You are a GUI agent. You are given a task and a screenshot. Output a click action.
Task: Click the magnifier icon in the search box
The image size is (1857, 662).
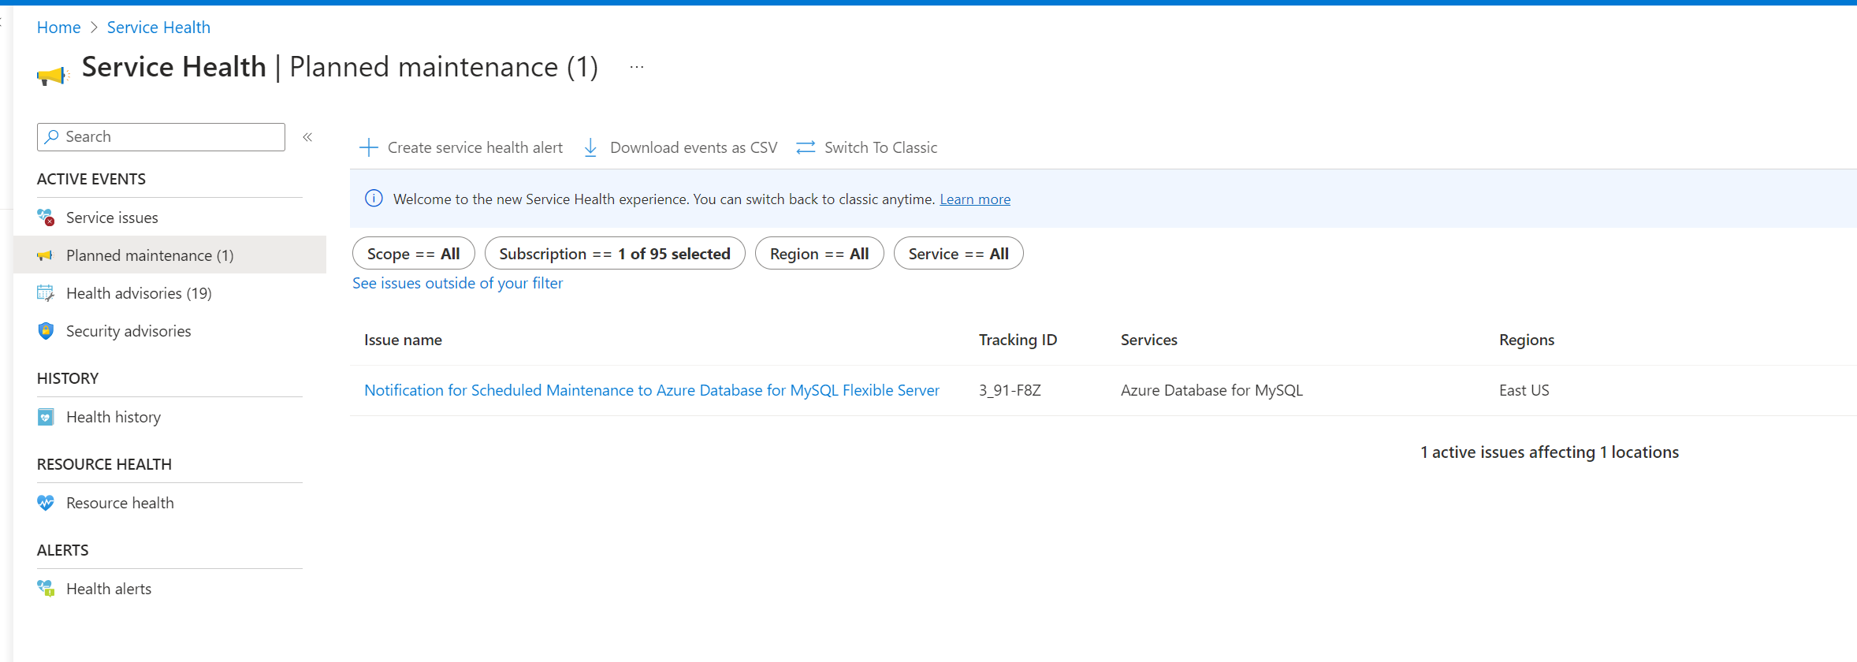(x=52, y=136)
